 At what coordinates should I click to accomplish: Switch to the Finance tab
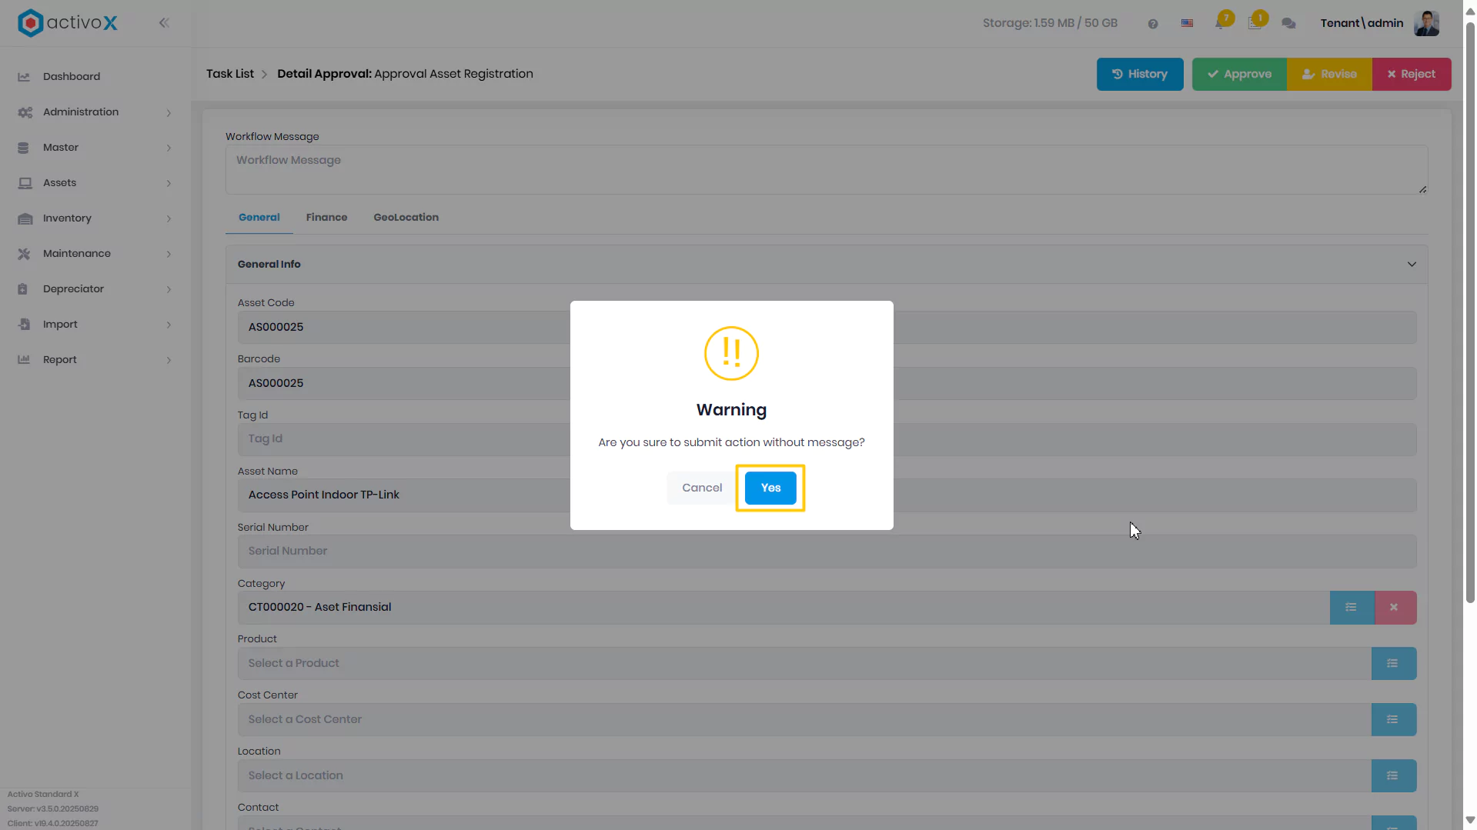pyautogui.click(x=326, y=218)
